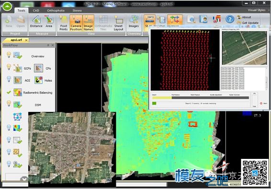Select the Distance measure tool

click(x=36, y=22)
